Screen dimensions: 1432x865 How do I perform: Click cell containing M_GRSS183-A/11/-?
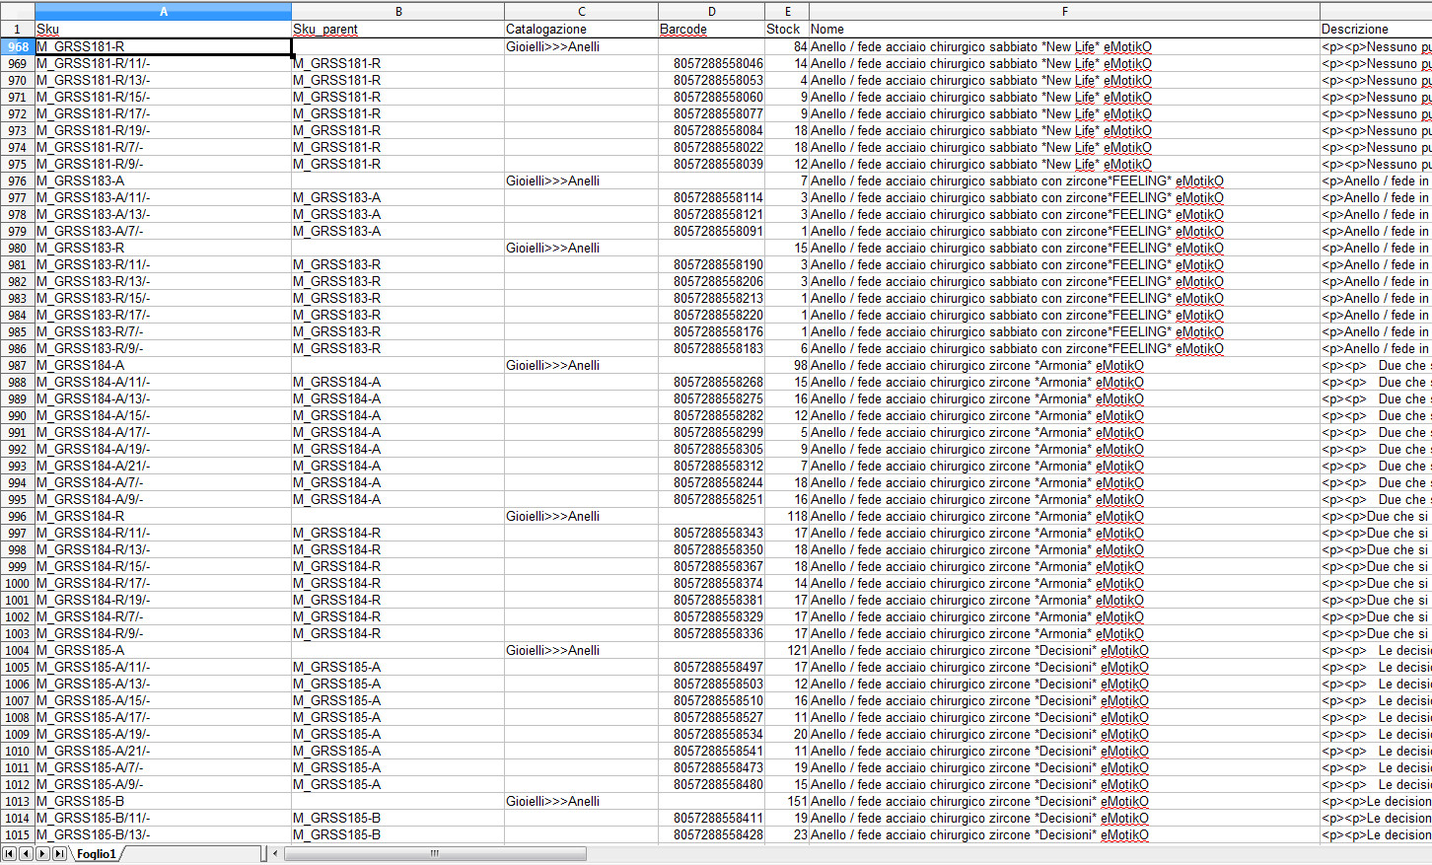coord(163,197)
